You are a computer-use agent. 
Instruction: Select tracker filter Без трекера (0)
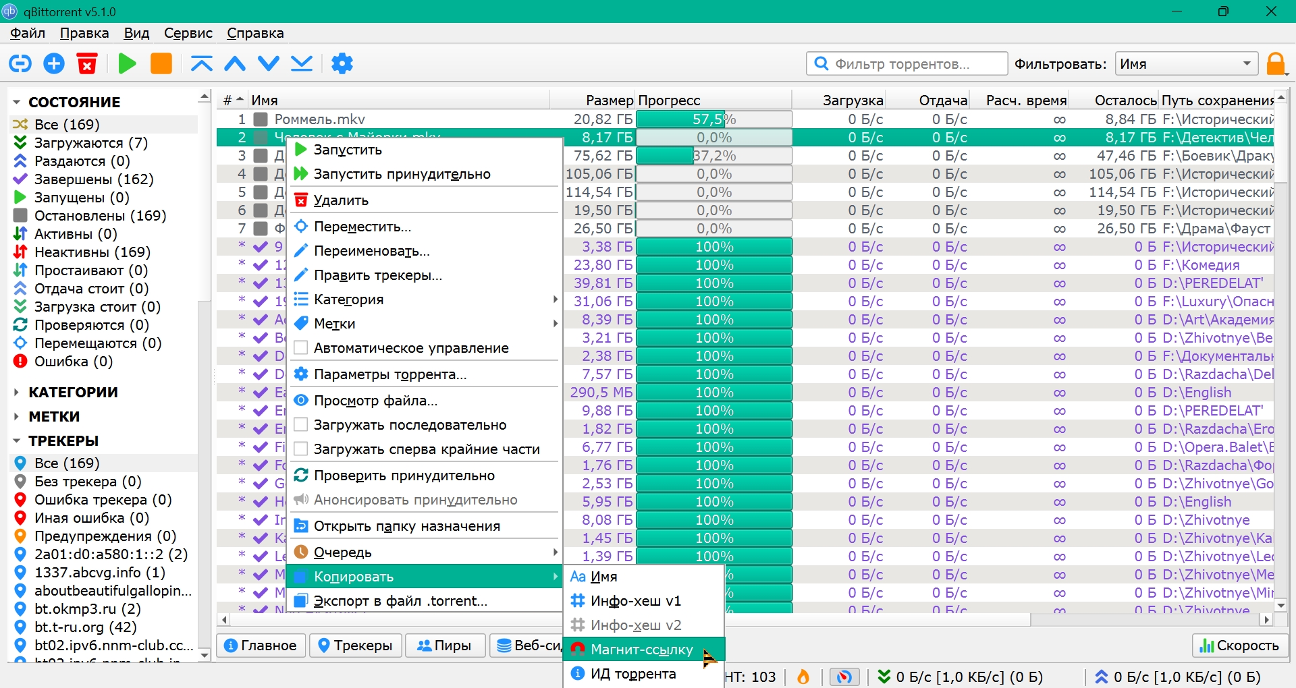[88, 482]
